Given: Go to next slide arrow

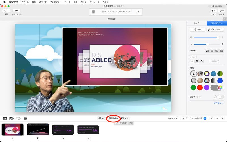Looking at the screenshot, I should (x=222, y=118).
